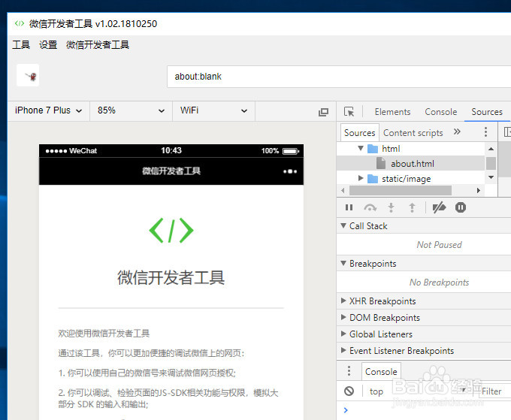The width and height of the screenshot is (511, 420).
Task: Open the WiFi network dropdown
Action: click(213, 110)
